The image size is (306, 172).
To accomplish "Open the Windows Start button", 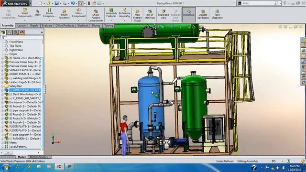I will coord(5,167).
